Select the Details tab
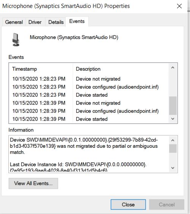190x214 pixels. [x=56, y=22]
